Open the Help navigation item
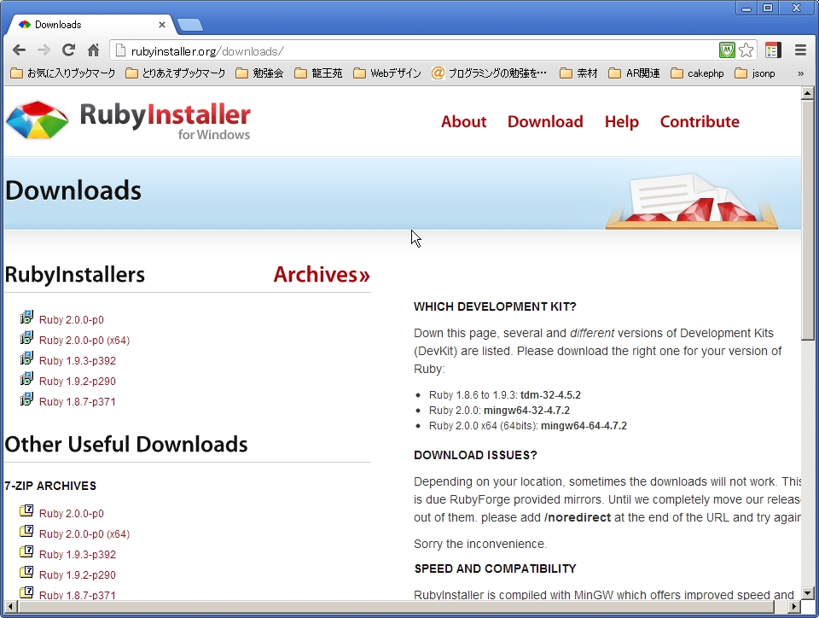This screenshot has height=618, width=819. click(x=622, y=122)
